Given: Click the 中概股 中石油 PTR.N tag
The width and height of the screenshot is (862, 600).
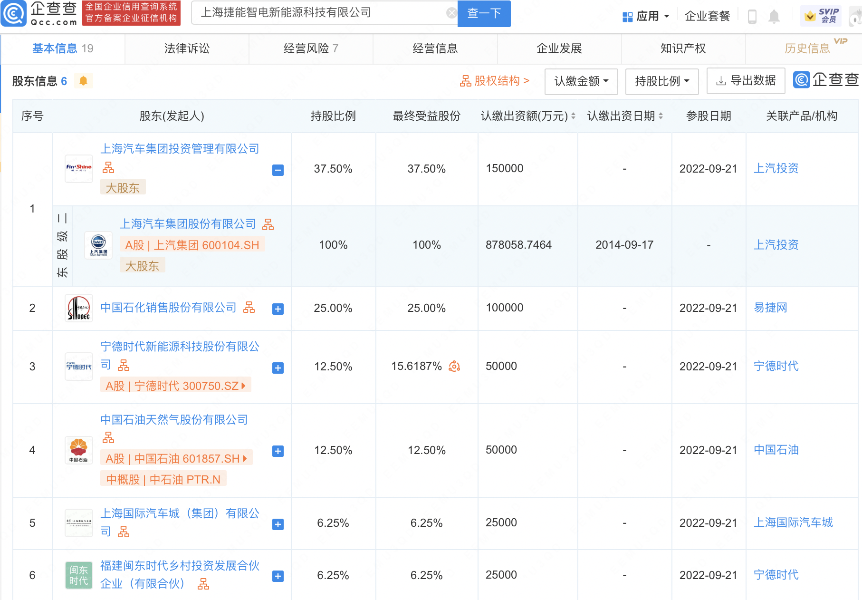Looking at the screenshot, I should 163,479.
